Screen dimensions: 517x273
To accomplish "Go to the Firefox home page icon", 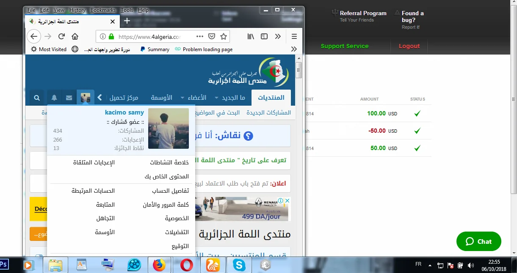I will coord(75,36).
